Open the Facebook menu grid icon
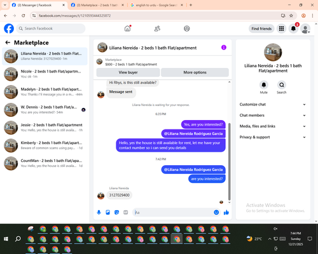The height and width of the screenshot is (254, 318). tap(281, 29)
